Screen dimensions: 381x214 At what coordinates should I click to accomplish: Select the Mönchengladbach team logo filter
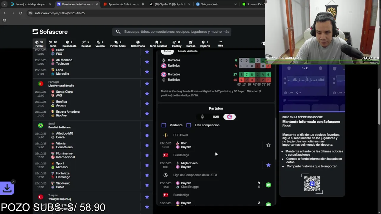click(x=202, y=117)
